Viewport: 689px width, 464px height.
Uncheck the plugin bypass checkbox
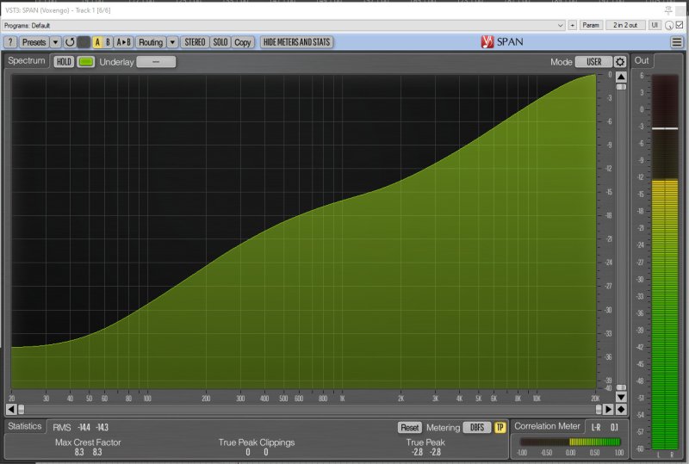[x=680, y=25]
